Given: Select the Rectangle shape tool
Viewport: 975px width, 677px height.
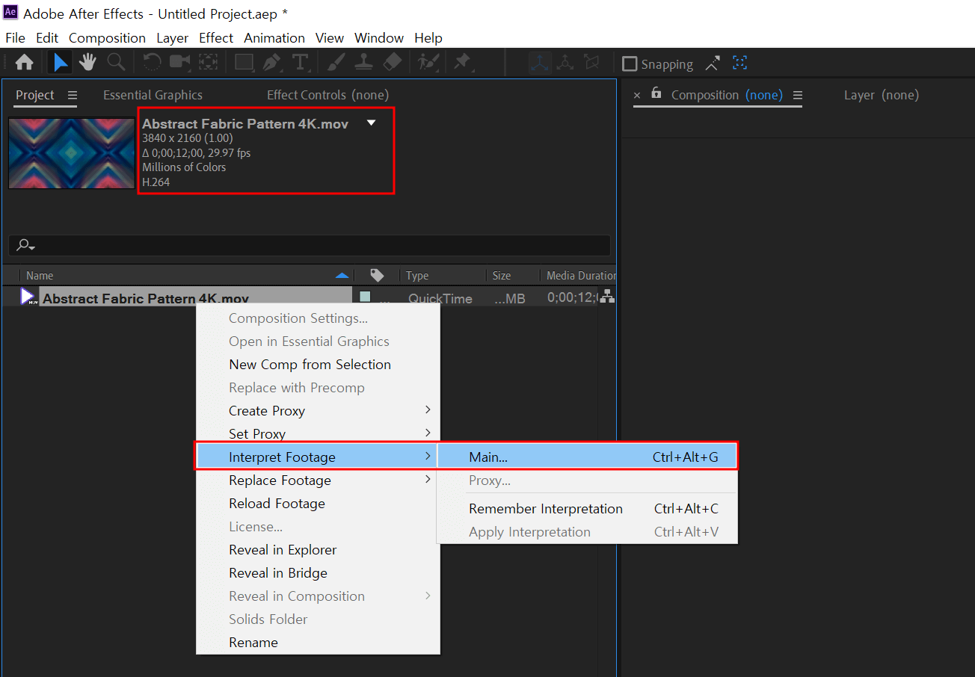Looking at the screenshot, I should [244, 63].
